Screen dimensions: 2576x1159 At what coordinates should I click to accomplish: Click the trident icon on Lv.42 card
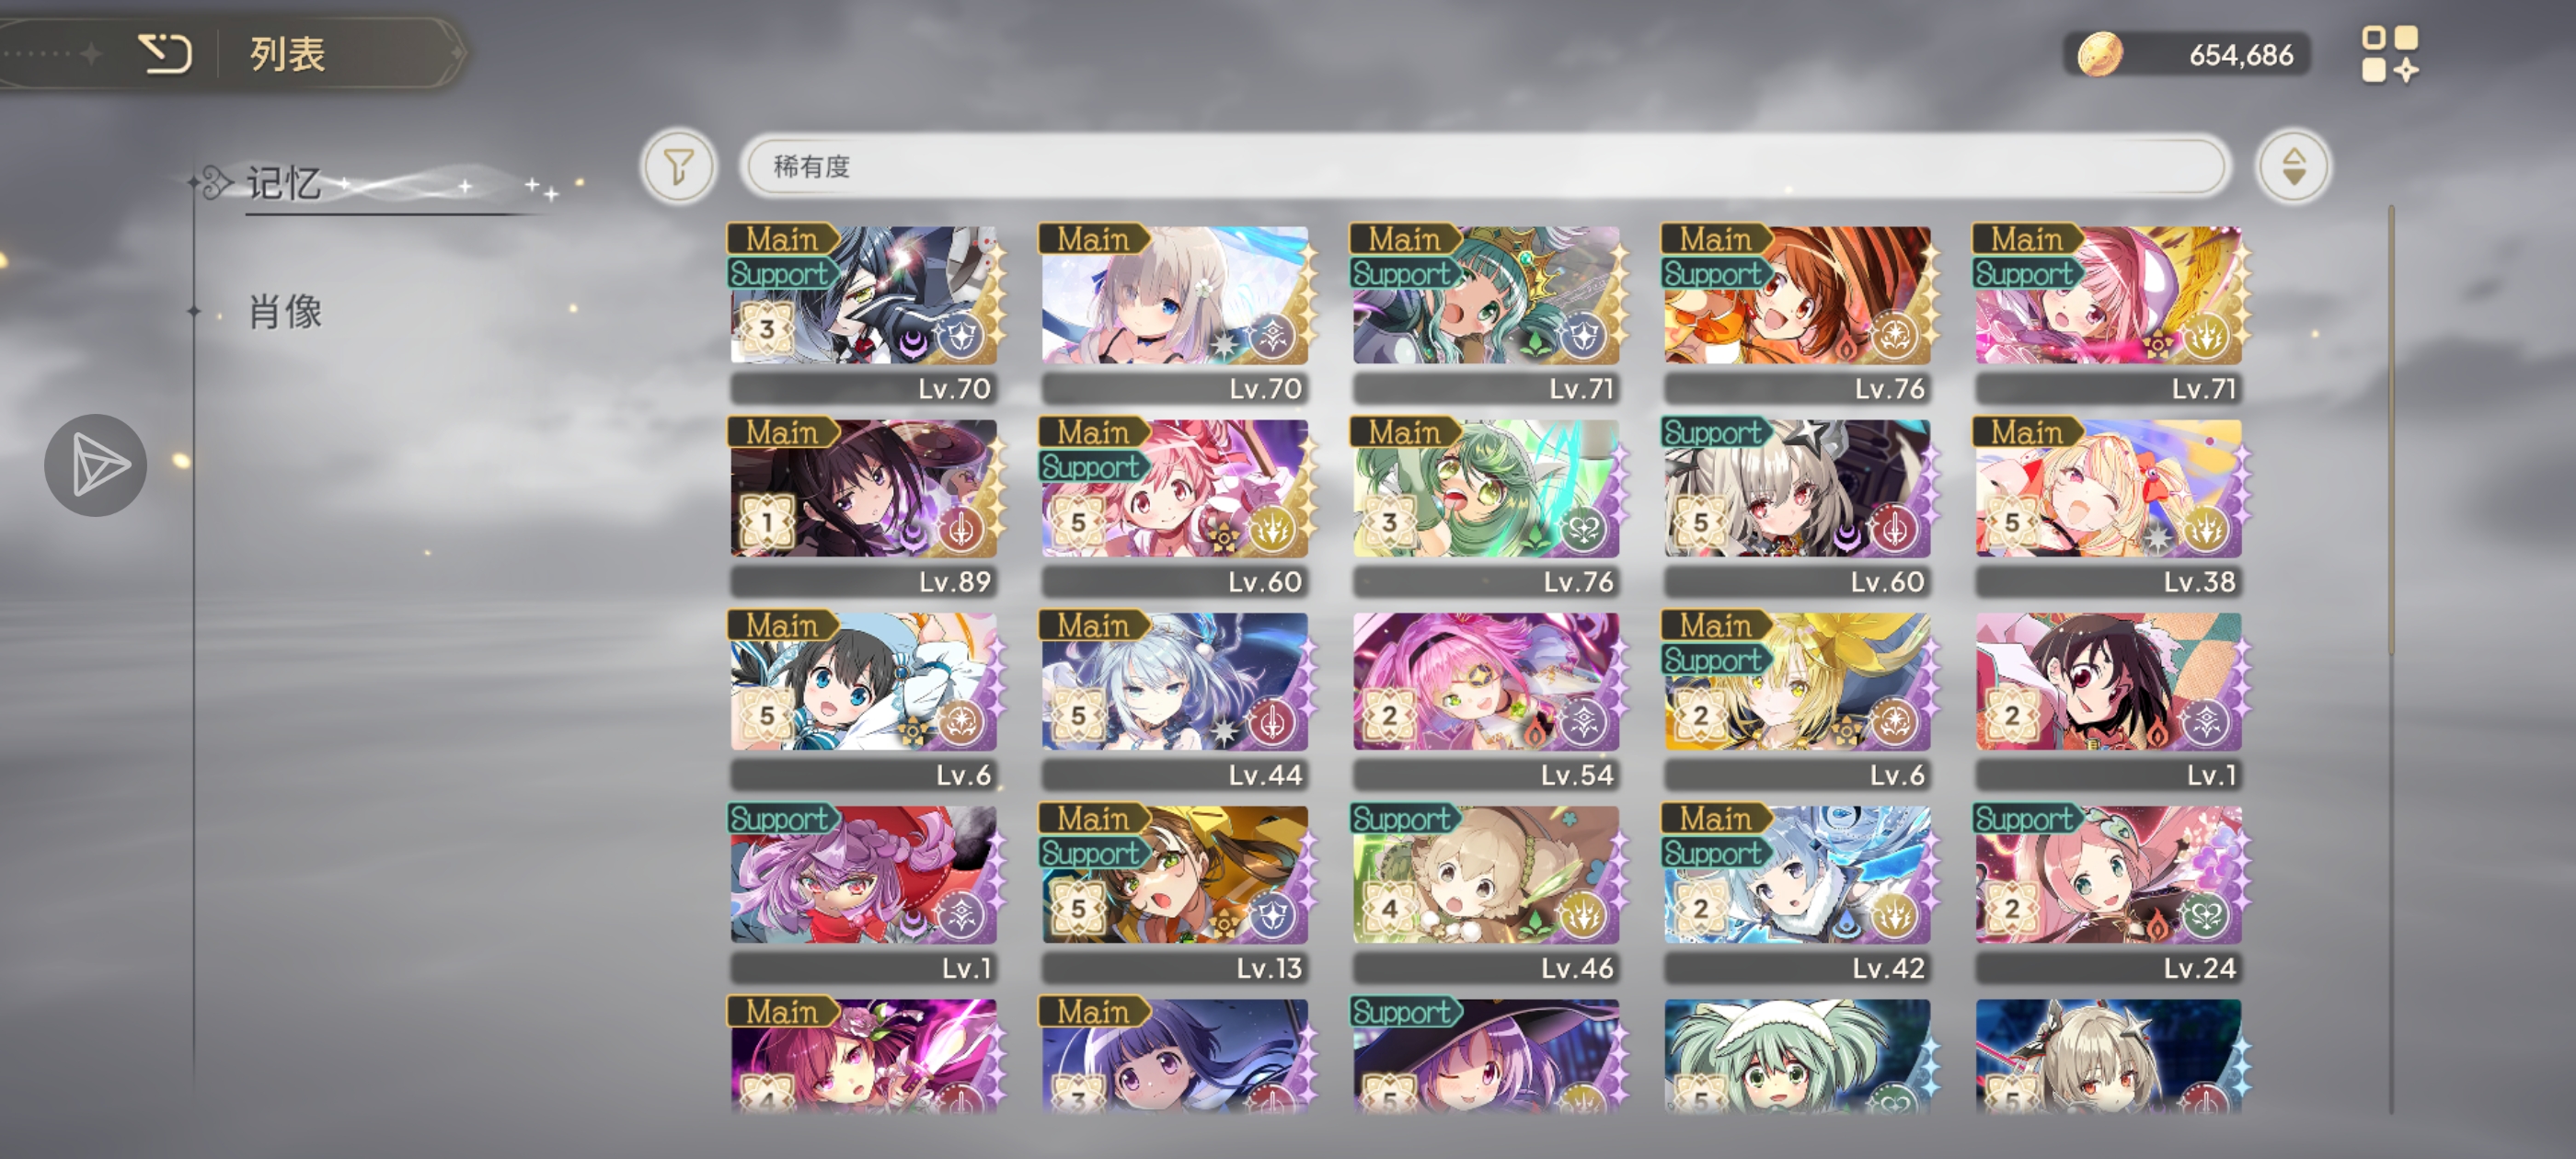click(1893, 915)
